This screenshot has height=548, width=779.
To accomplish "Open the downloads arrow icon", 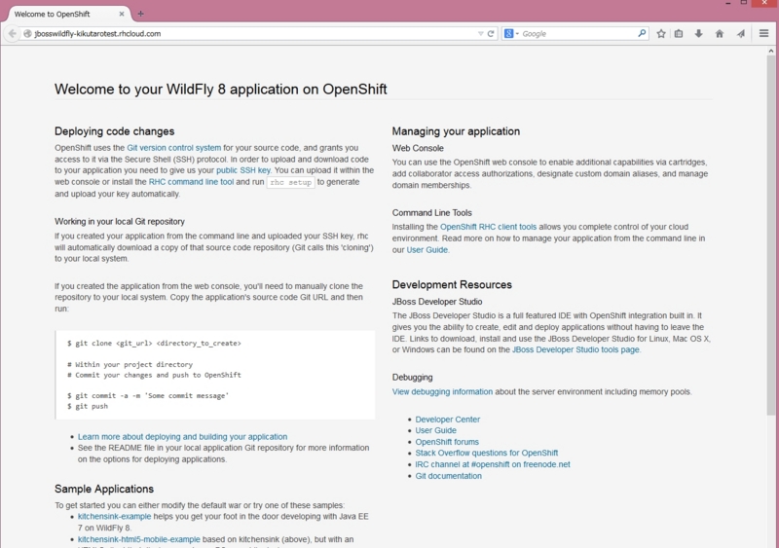I will pyautogui.click(x=698, y=34).
